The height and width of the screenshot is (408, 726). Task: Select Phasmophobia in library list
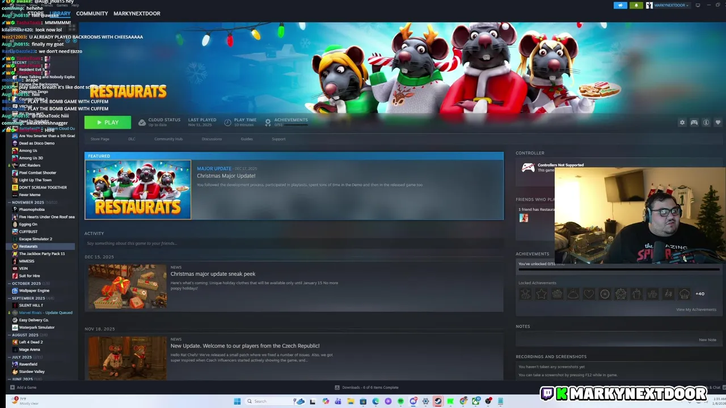(x=32, y=210)
